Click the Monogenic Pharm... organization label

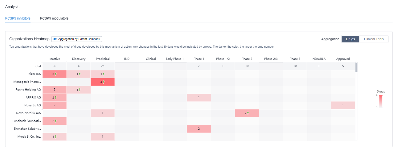tap(27, 82)
